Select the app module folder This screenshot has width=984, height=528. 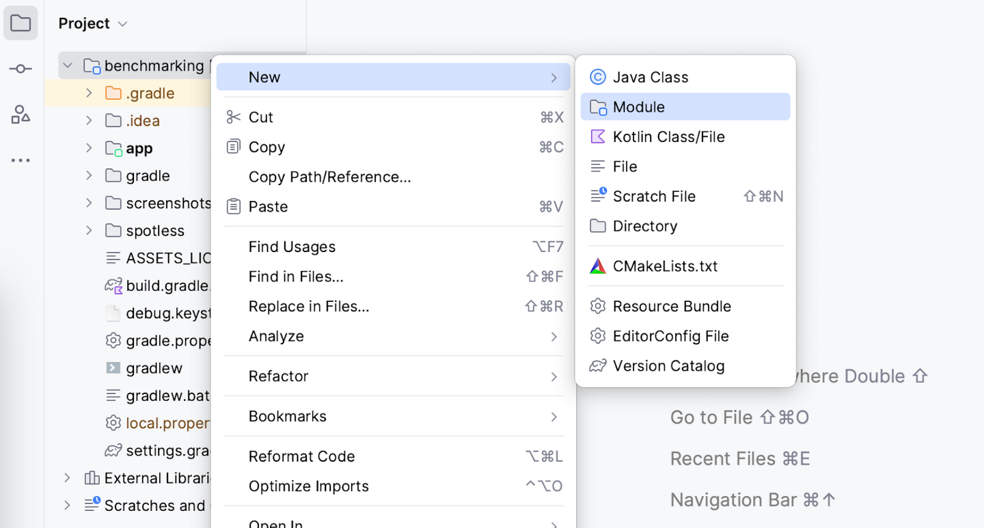[x=139, y=148]
